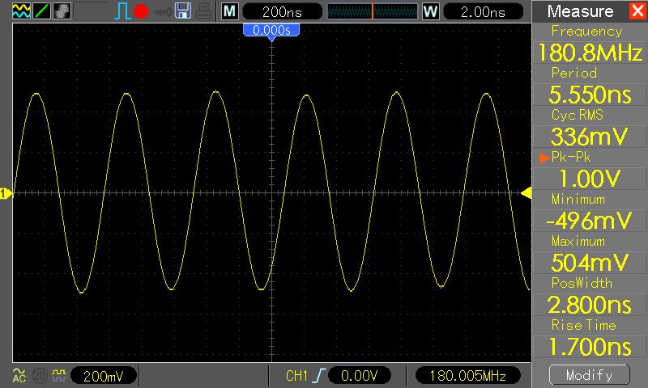This screenshot has height=388, width=648.
Task: Click the 5.550ns period value
Action: tap(590, 95)
